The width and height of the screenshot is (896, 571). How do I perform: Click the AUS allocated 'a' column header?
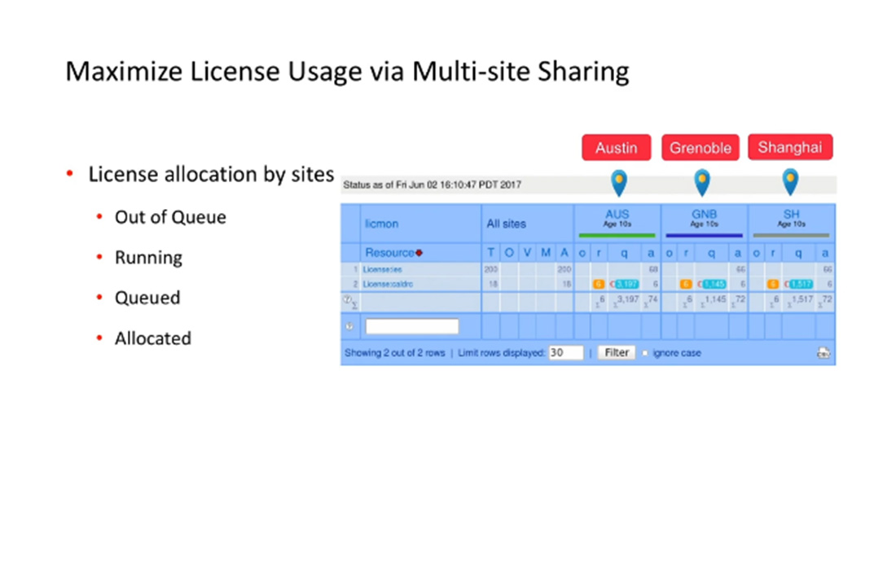[x=650, y=253]
